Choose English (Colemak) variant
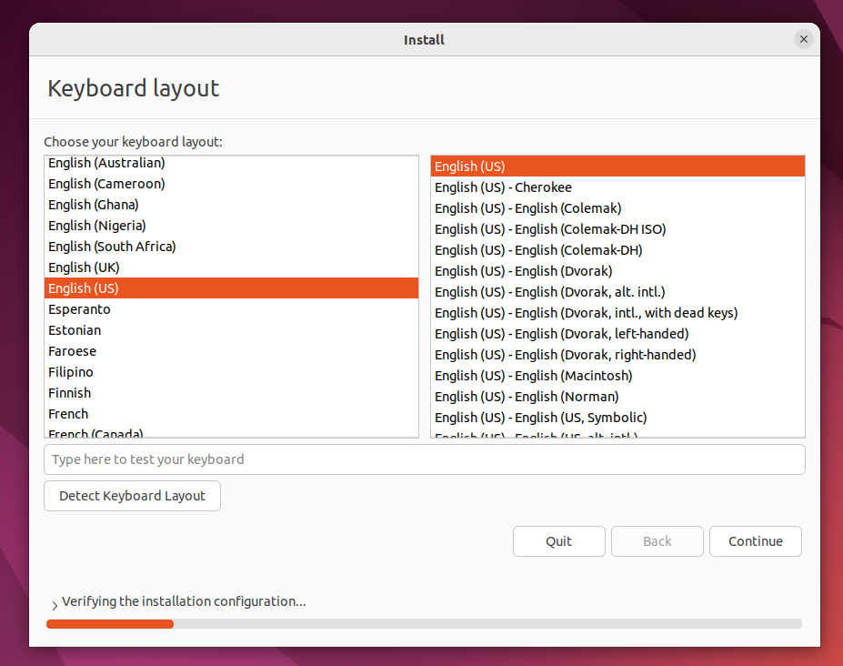This screenshot has width=843, height=666. pos(617,208)
